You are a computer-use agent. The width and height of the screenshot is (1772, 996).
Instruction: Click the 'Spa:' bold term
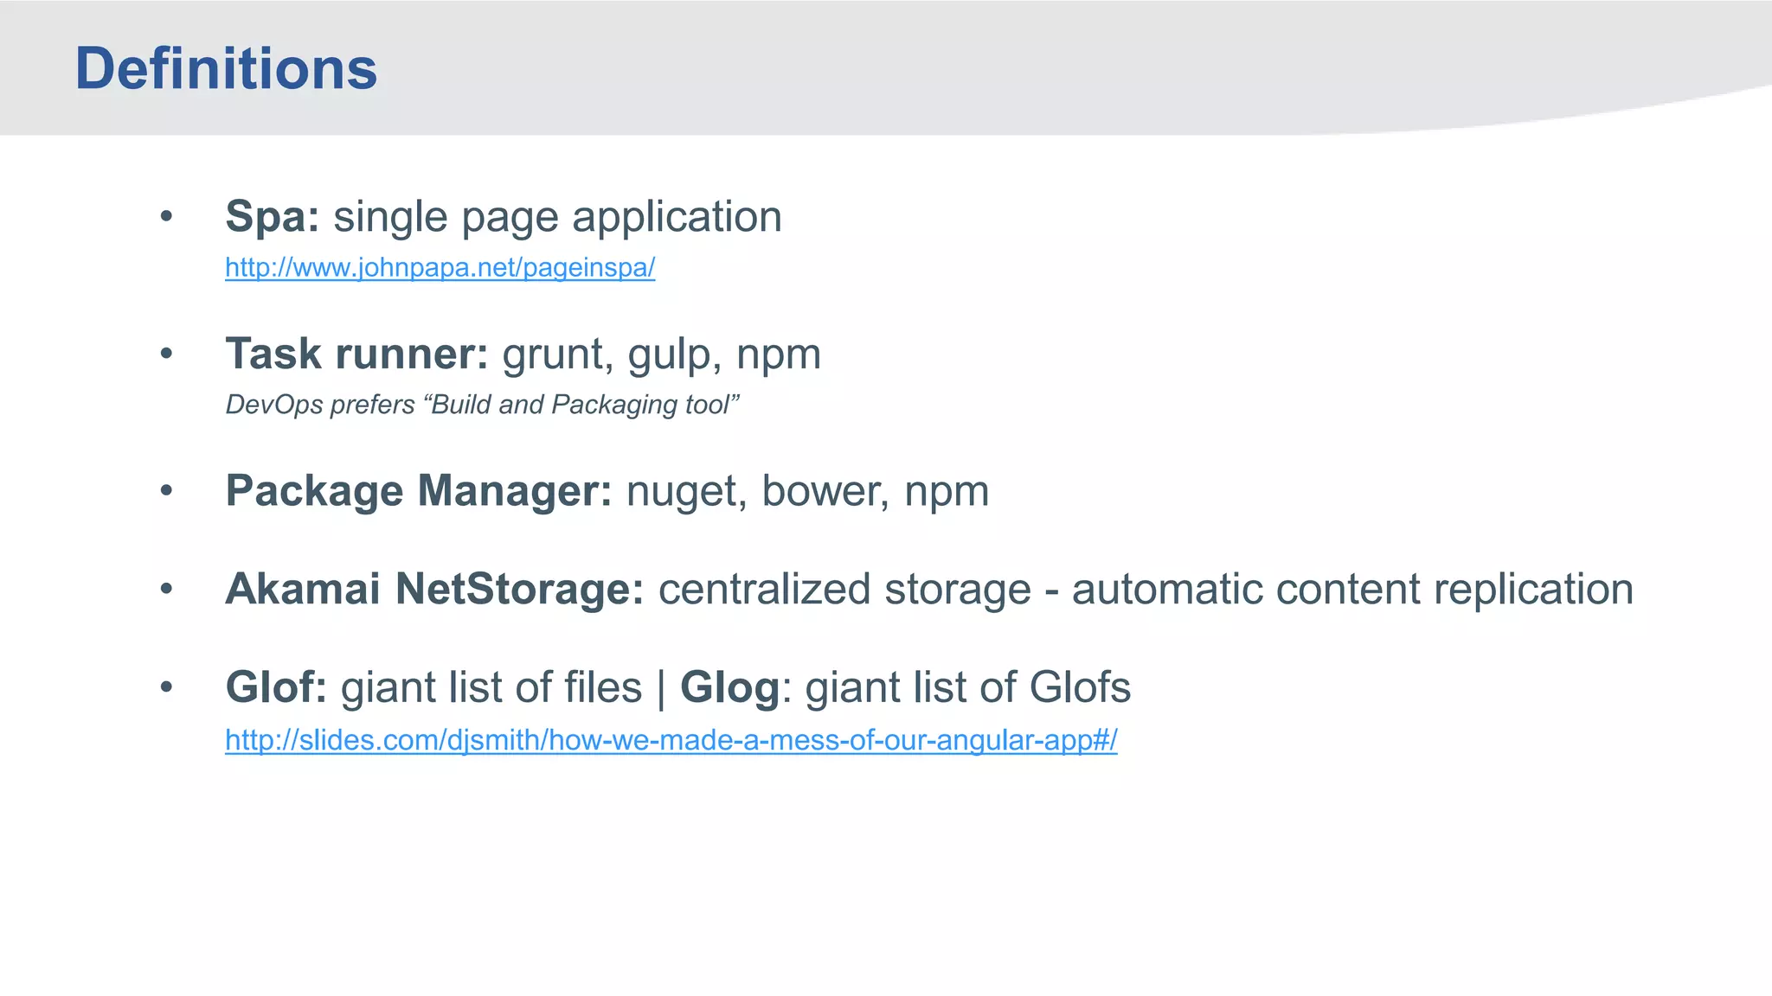pyautogui.click(x=273, y=217)
